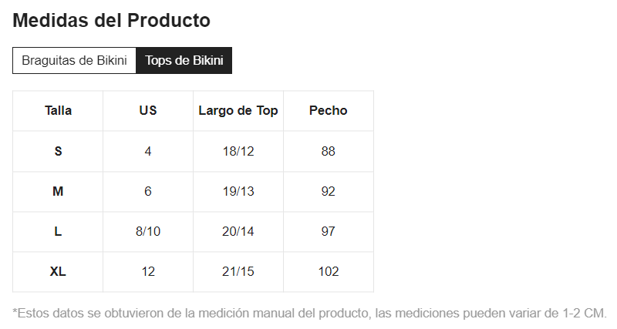Select the size S row label
Viewport: 617px width, 329px height.
pos(58,151)
